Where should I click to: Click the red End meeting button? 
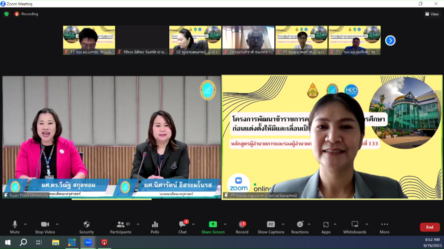430,227
